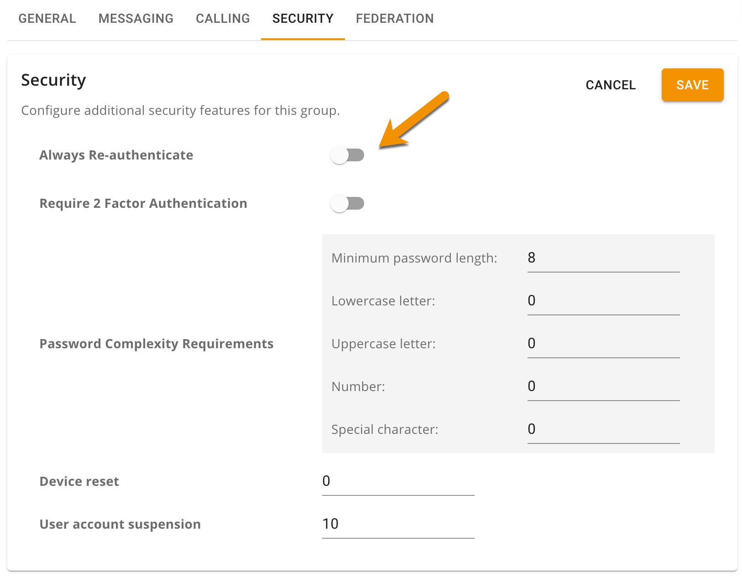Click the Always Re-authenticate label text

(116, 155)
